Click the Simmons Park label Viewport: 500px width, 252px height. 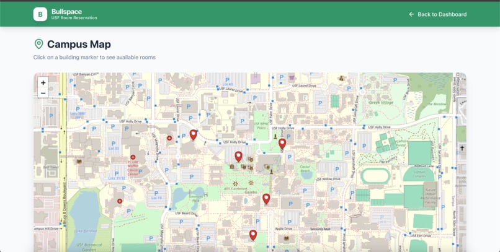click(x=196, y=199)
